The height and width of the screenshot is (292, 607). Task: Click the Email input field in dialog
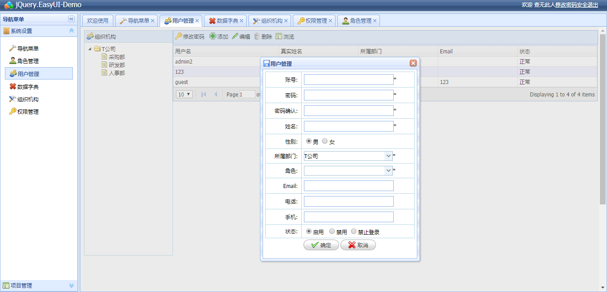pyautogui.click(x=349, y=186)
